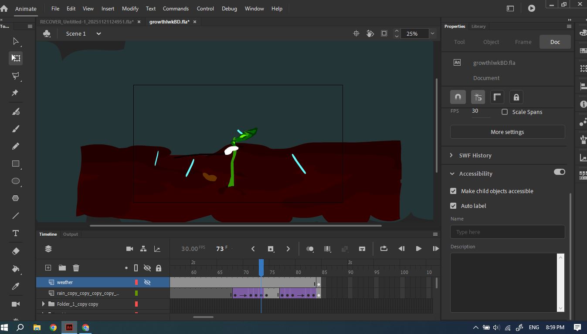
Task: Select the Eraser tool
Action: click(x=16, y=251)
